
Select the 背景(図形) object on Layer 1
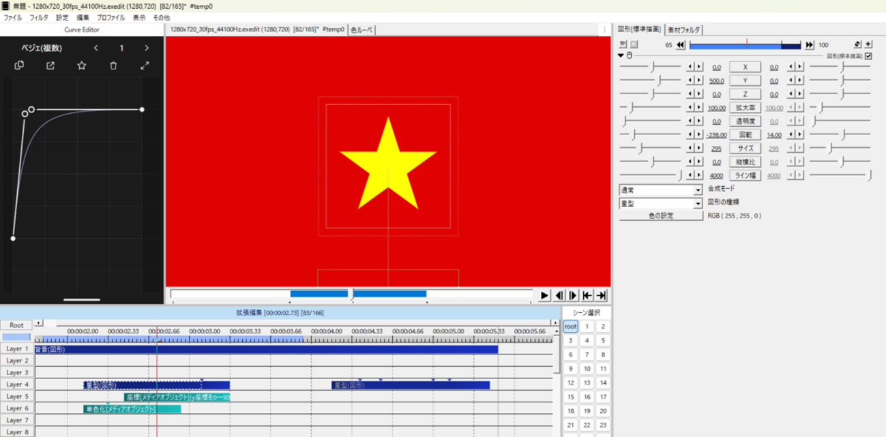pyautogui.click(x=266, y=349)
